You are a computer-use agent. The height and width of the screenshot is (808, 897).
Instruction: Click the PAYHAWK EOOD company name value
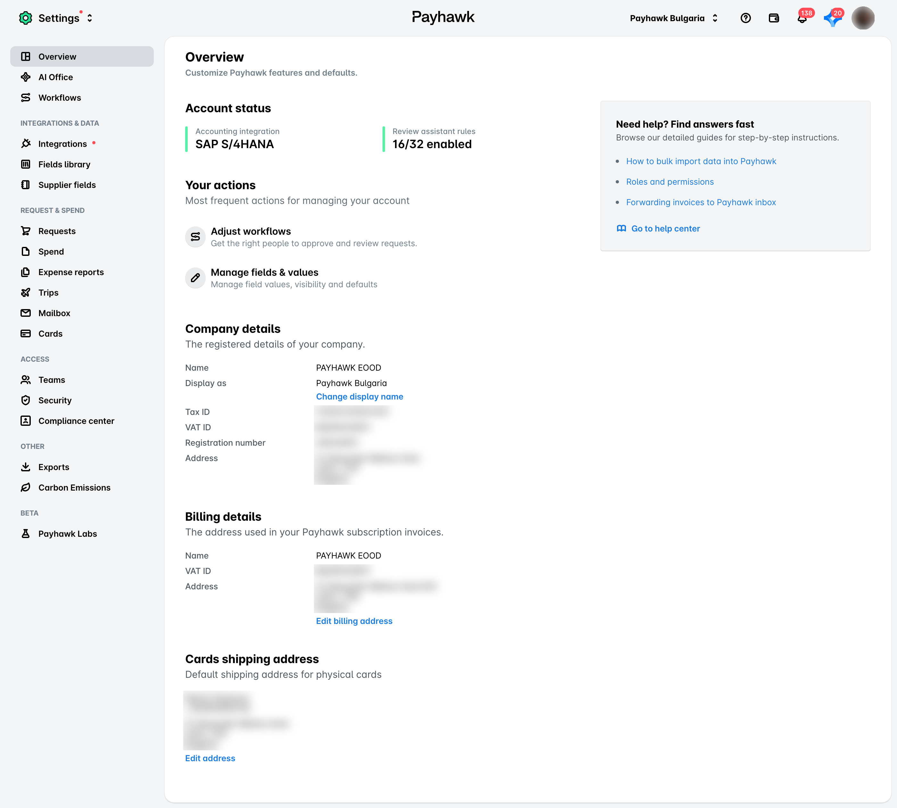point(348,367)
